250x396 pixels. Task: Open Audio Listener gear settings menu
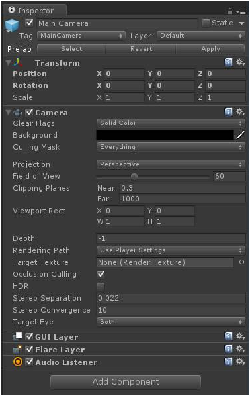pyautogui.click(x=241, y=362)
